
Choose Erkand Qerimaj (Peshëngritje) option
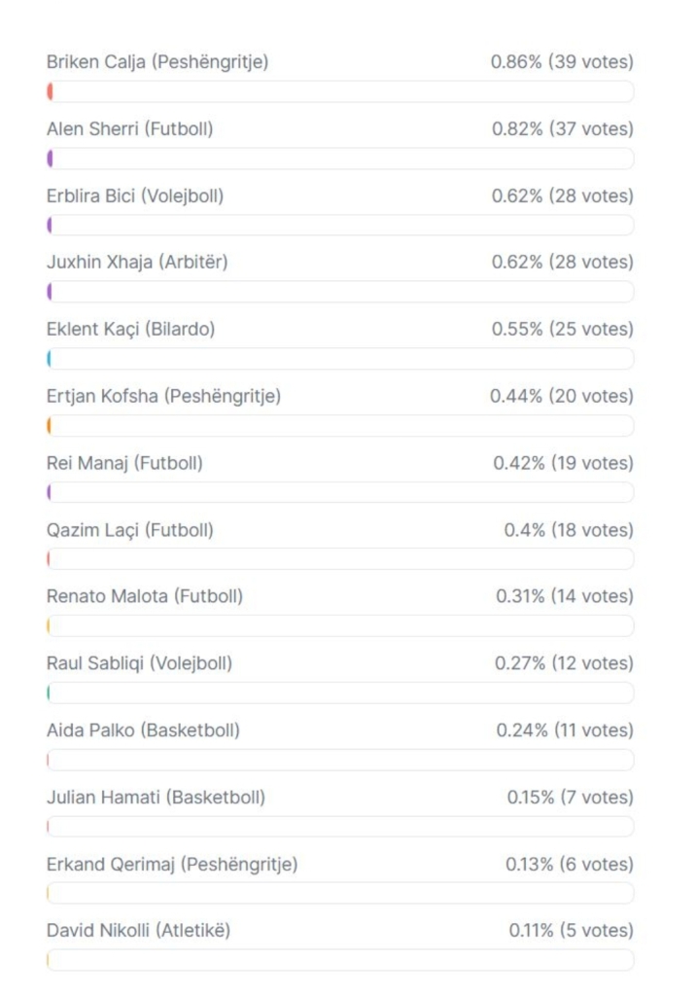point(172,865)
